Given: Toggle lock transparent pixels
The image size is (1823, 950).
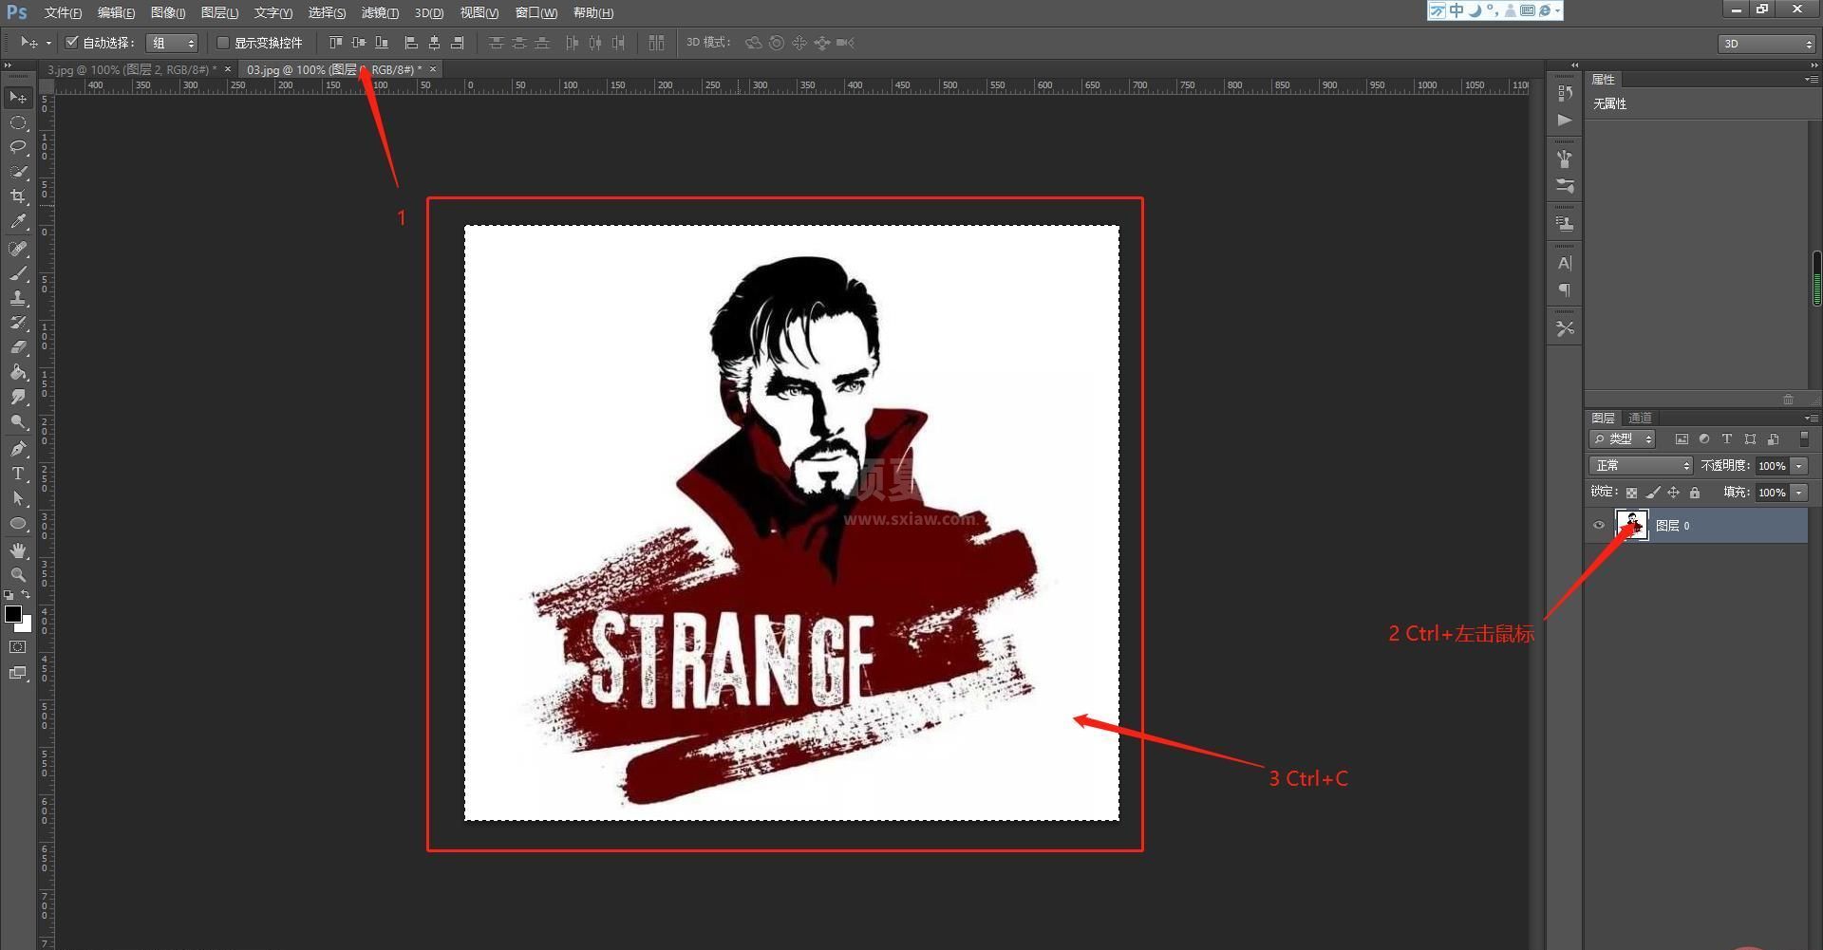Looking at the screenshot, I should click(x=1631, y=493).
